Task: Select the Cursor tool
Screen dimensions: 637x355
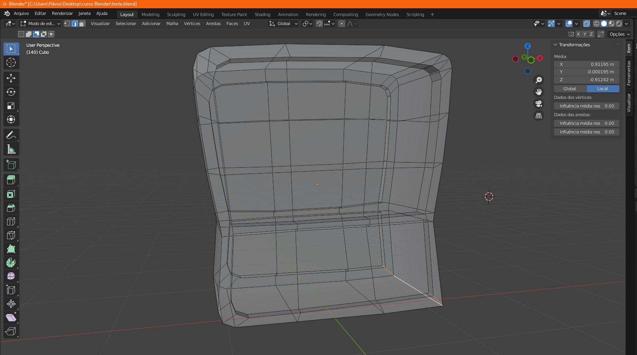Action: [x=11, y=62]
